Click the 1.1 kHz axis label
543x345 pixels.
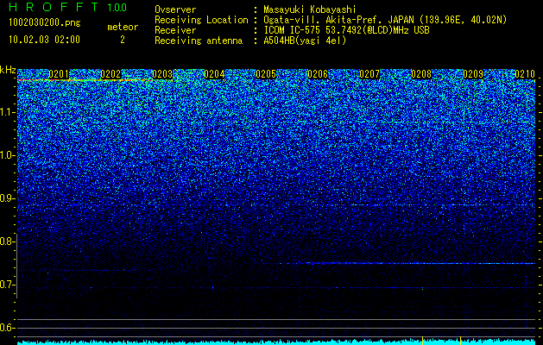click(8, 112)
